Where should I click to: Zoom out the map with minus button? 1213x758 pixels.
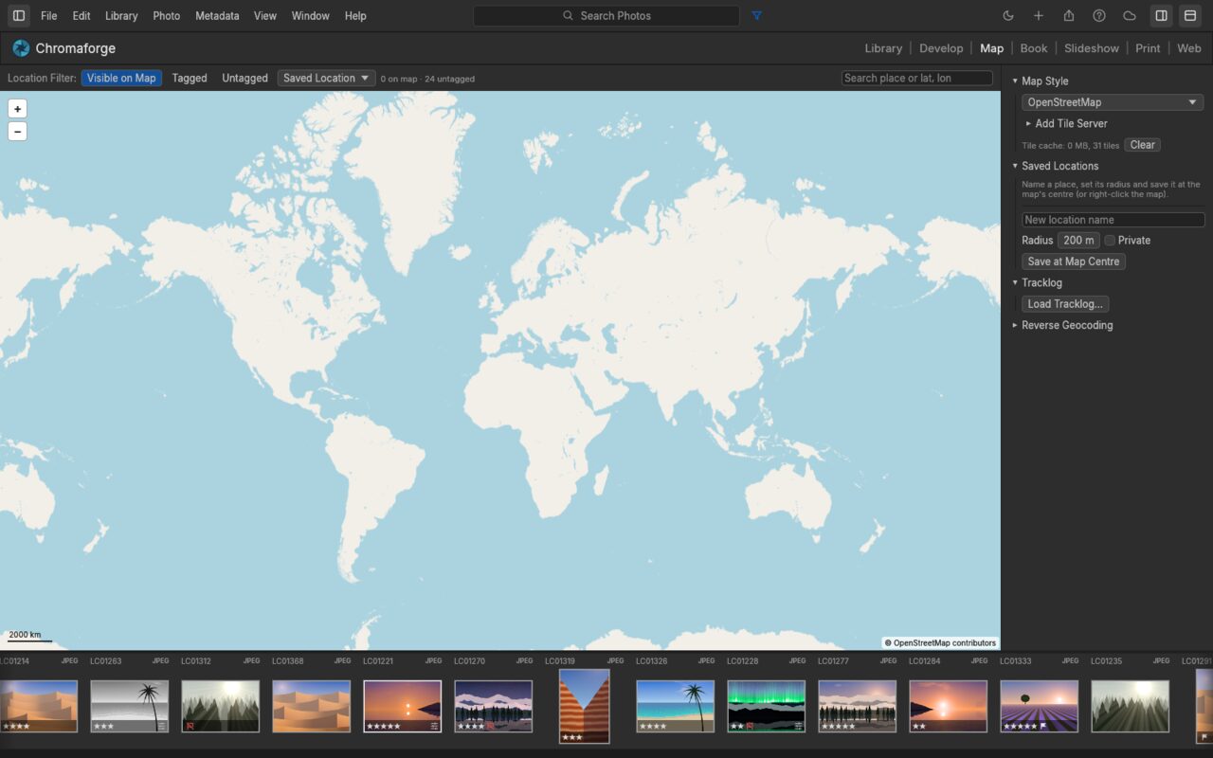point(17,132)
